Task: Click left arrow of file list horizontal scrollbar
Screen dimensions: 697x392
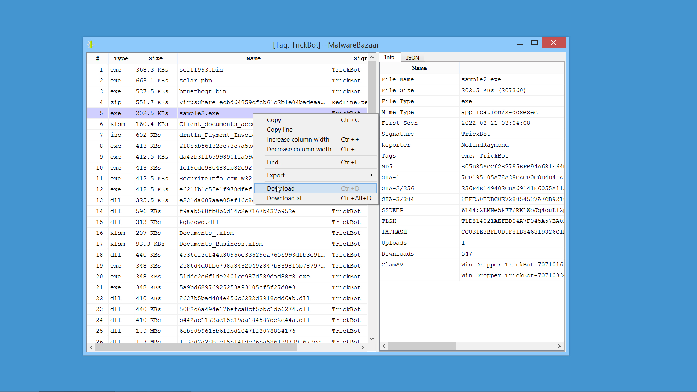Action: (91, 347)
